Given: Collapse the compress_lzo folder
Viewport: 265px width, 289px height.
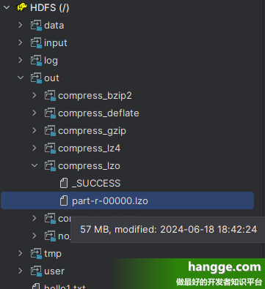Looking at the screenshot, I should click(x=35, y=165).
